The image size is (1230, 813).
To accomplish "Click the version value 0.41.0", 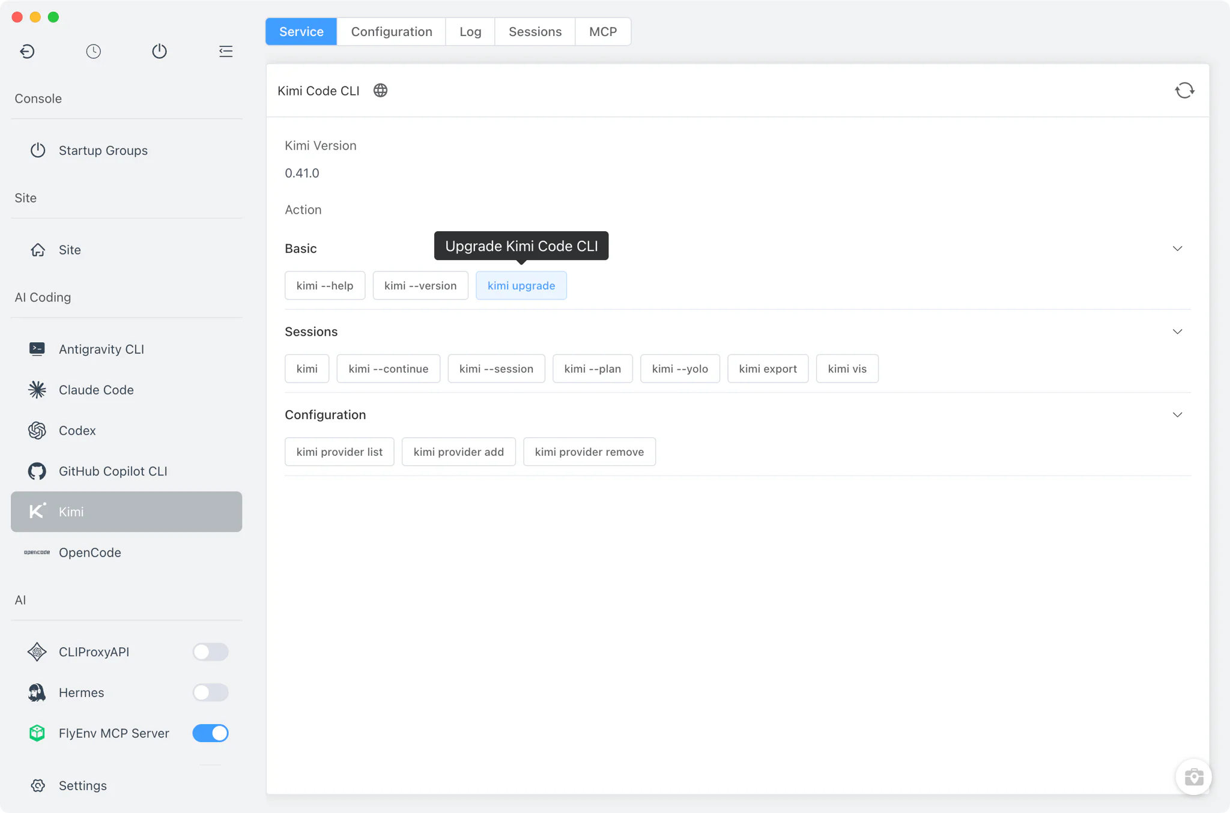I will [302, 174].
